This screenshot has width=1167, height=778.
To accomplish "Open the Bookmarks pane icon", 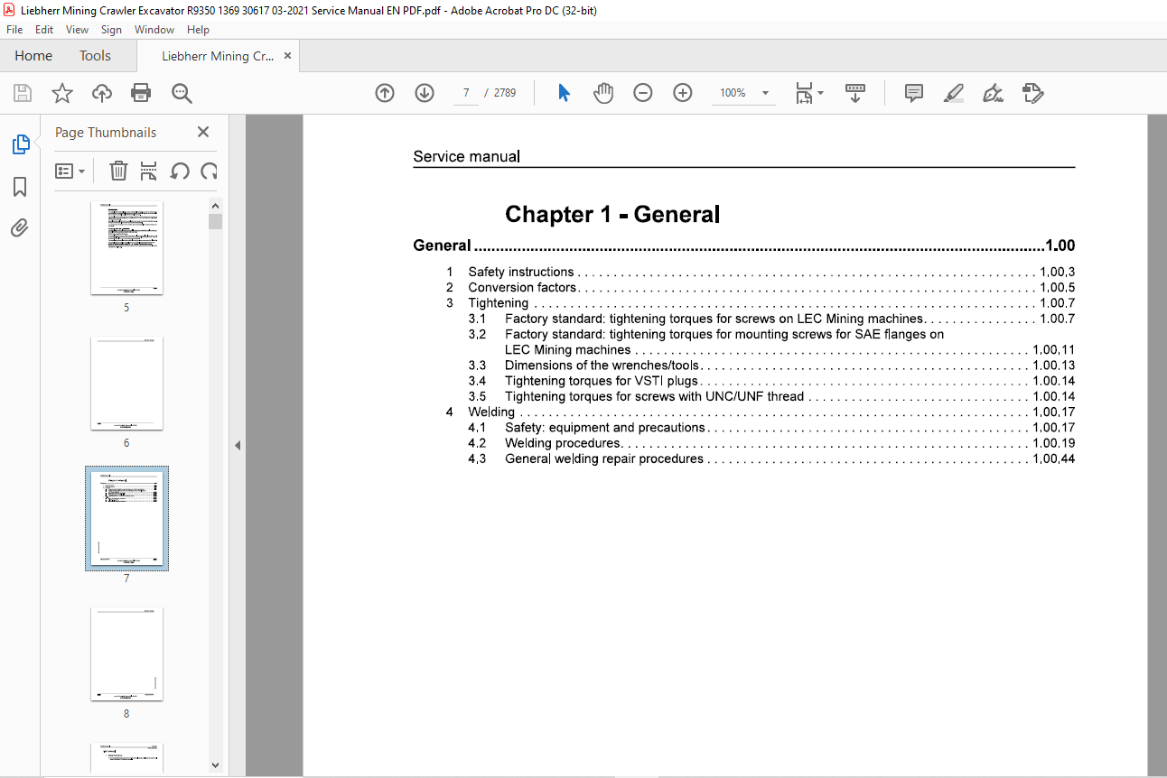I will [20, 186].
